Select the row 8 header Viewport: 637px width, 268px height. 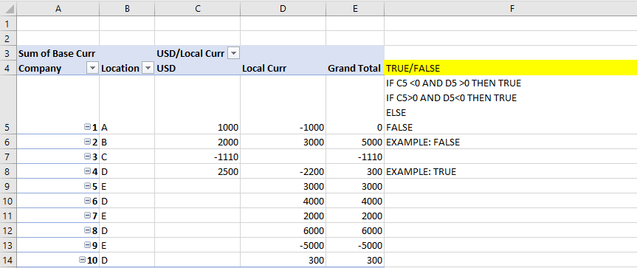[8, 171]
